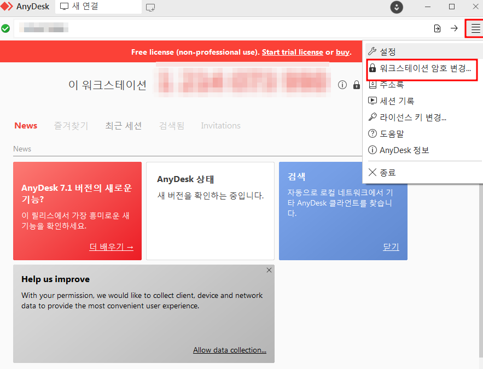
Task: Click the AnyDesk 7.1 news card
Action: tap(77, 211)
